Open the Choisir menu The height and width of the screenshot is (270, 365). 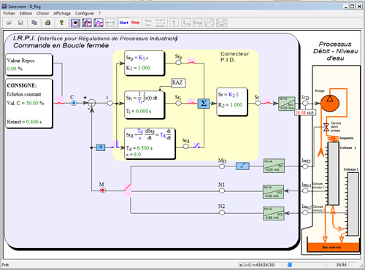pyautogui.click(x=43, y=13)
